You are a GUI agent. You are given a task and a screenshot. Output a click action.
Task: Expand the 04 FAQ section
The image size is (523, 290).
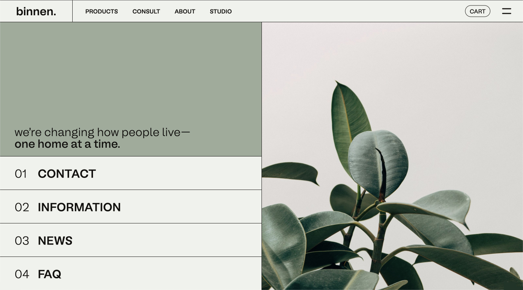[x=131, y=274]
